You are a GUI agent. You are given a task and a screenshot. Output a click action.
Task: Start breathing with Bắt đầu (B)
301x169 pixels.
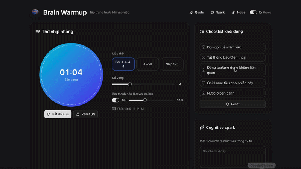58,114
